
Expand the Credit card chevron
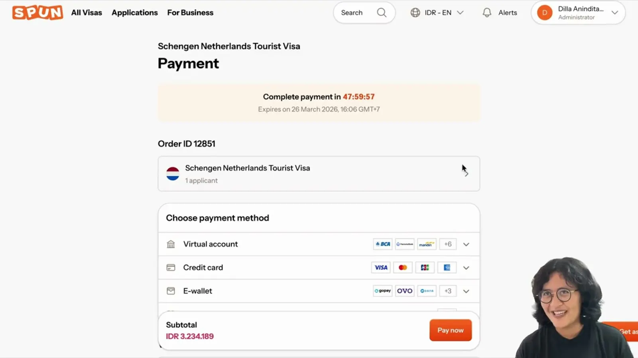tap(466, 268)
